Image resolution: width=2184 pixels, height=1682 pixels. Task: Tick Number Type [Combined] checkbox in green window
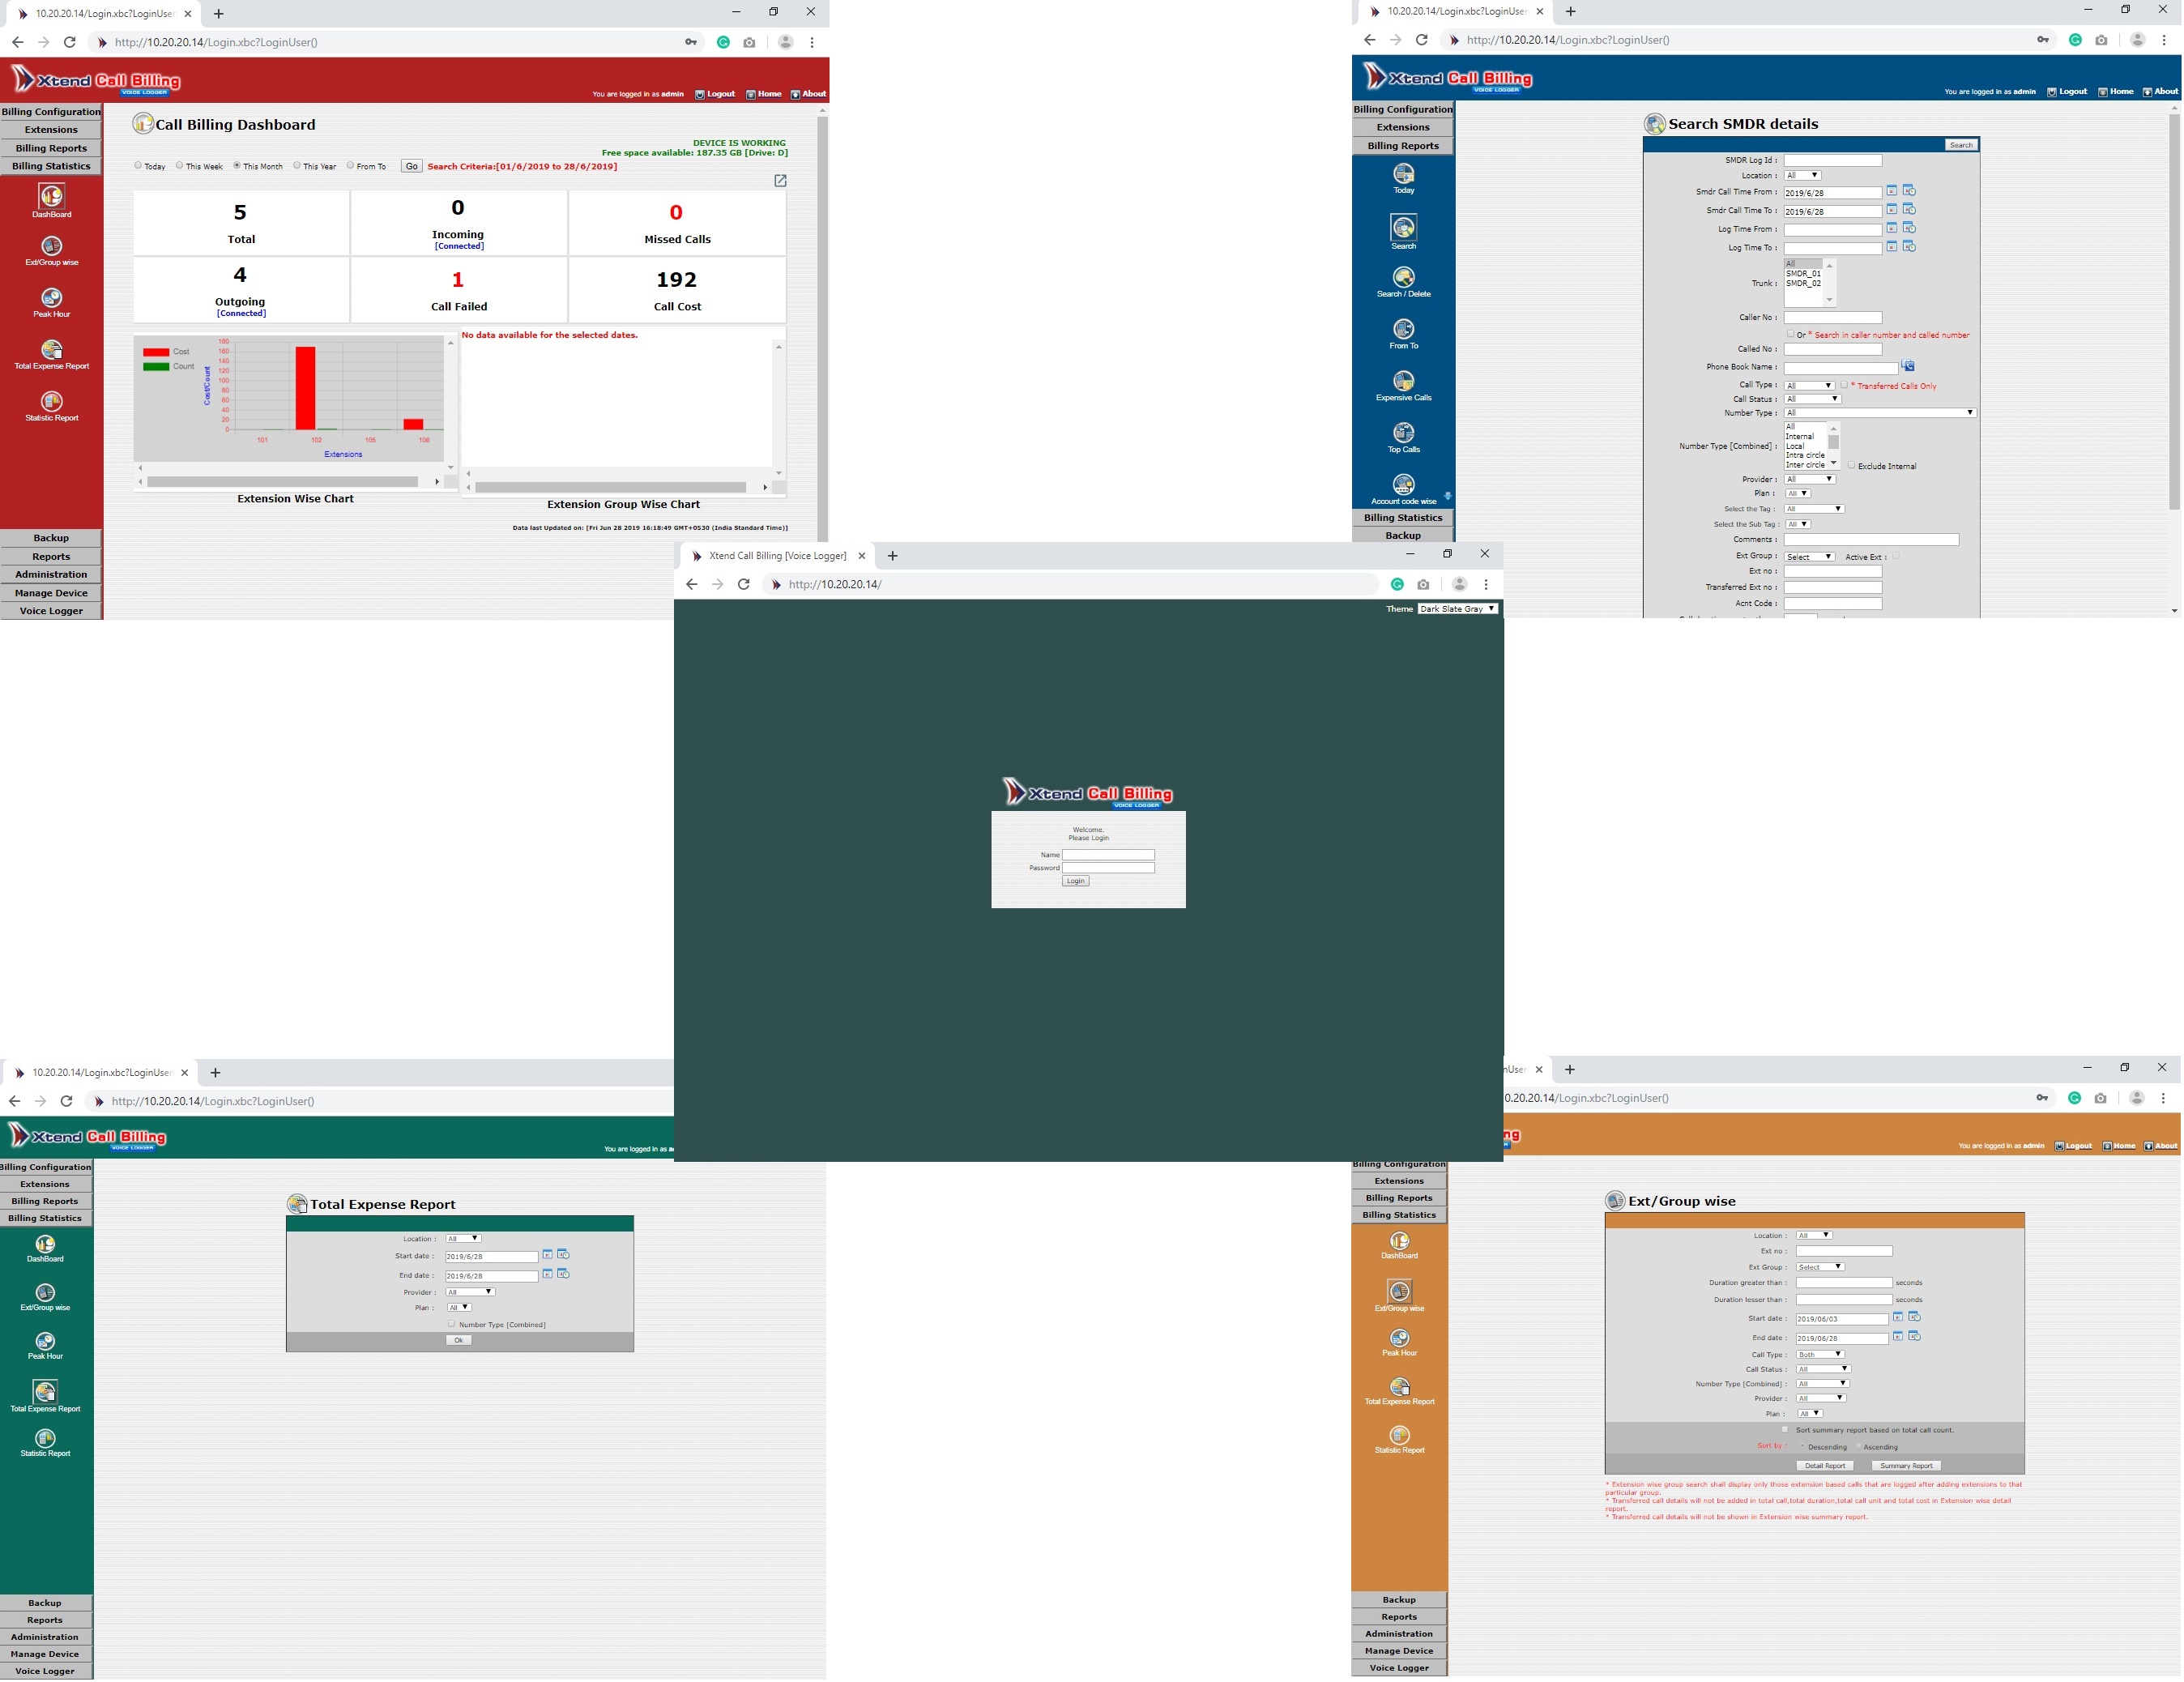coord(452,1324)
